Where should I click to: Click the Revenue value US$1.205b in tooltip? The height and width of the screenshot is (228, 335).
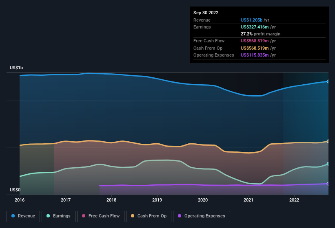click(251, 20)
